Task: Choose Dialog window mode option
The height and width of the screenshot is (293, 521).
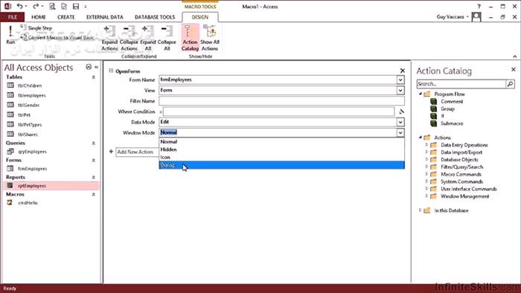Action: click(x=282, y=165)
